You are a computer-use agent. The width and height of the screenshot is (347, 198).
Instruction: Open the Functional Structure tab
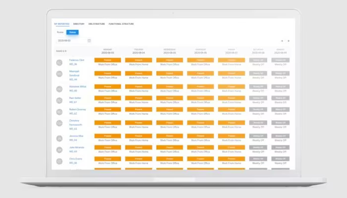pos(121,24)
